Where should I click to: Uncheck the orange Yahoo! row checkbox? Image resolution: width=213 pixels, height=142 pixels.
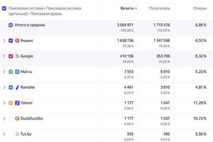click(11, 103)
